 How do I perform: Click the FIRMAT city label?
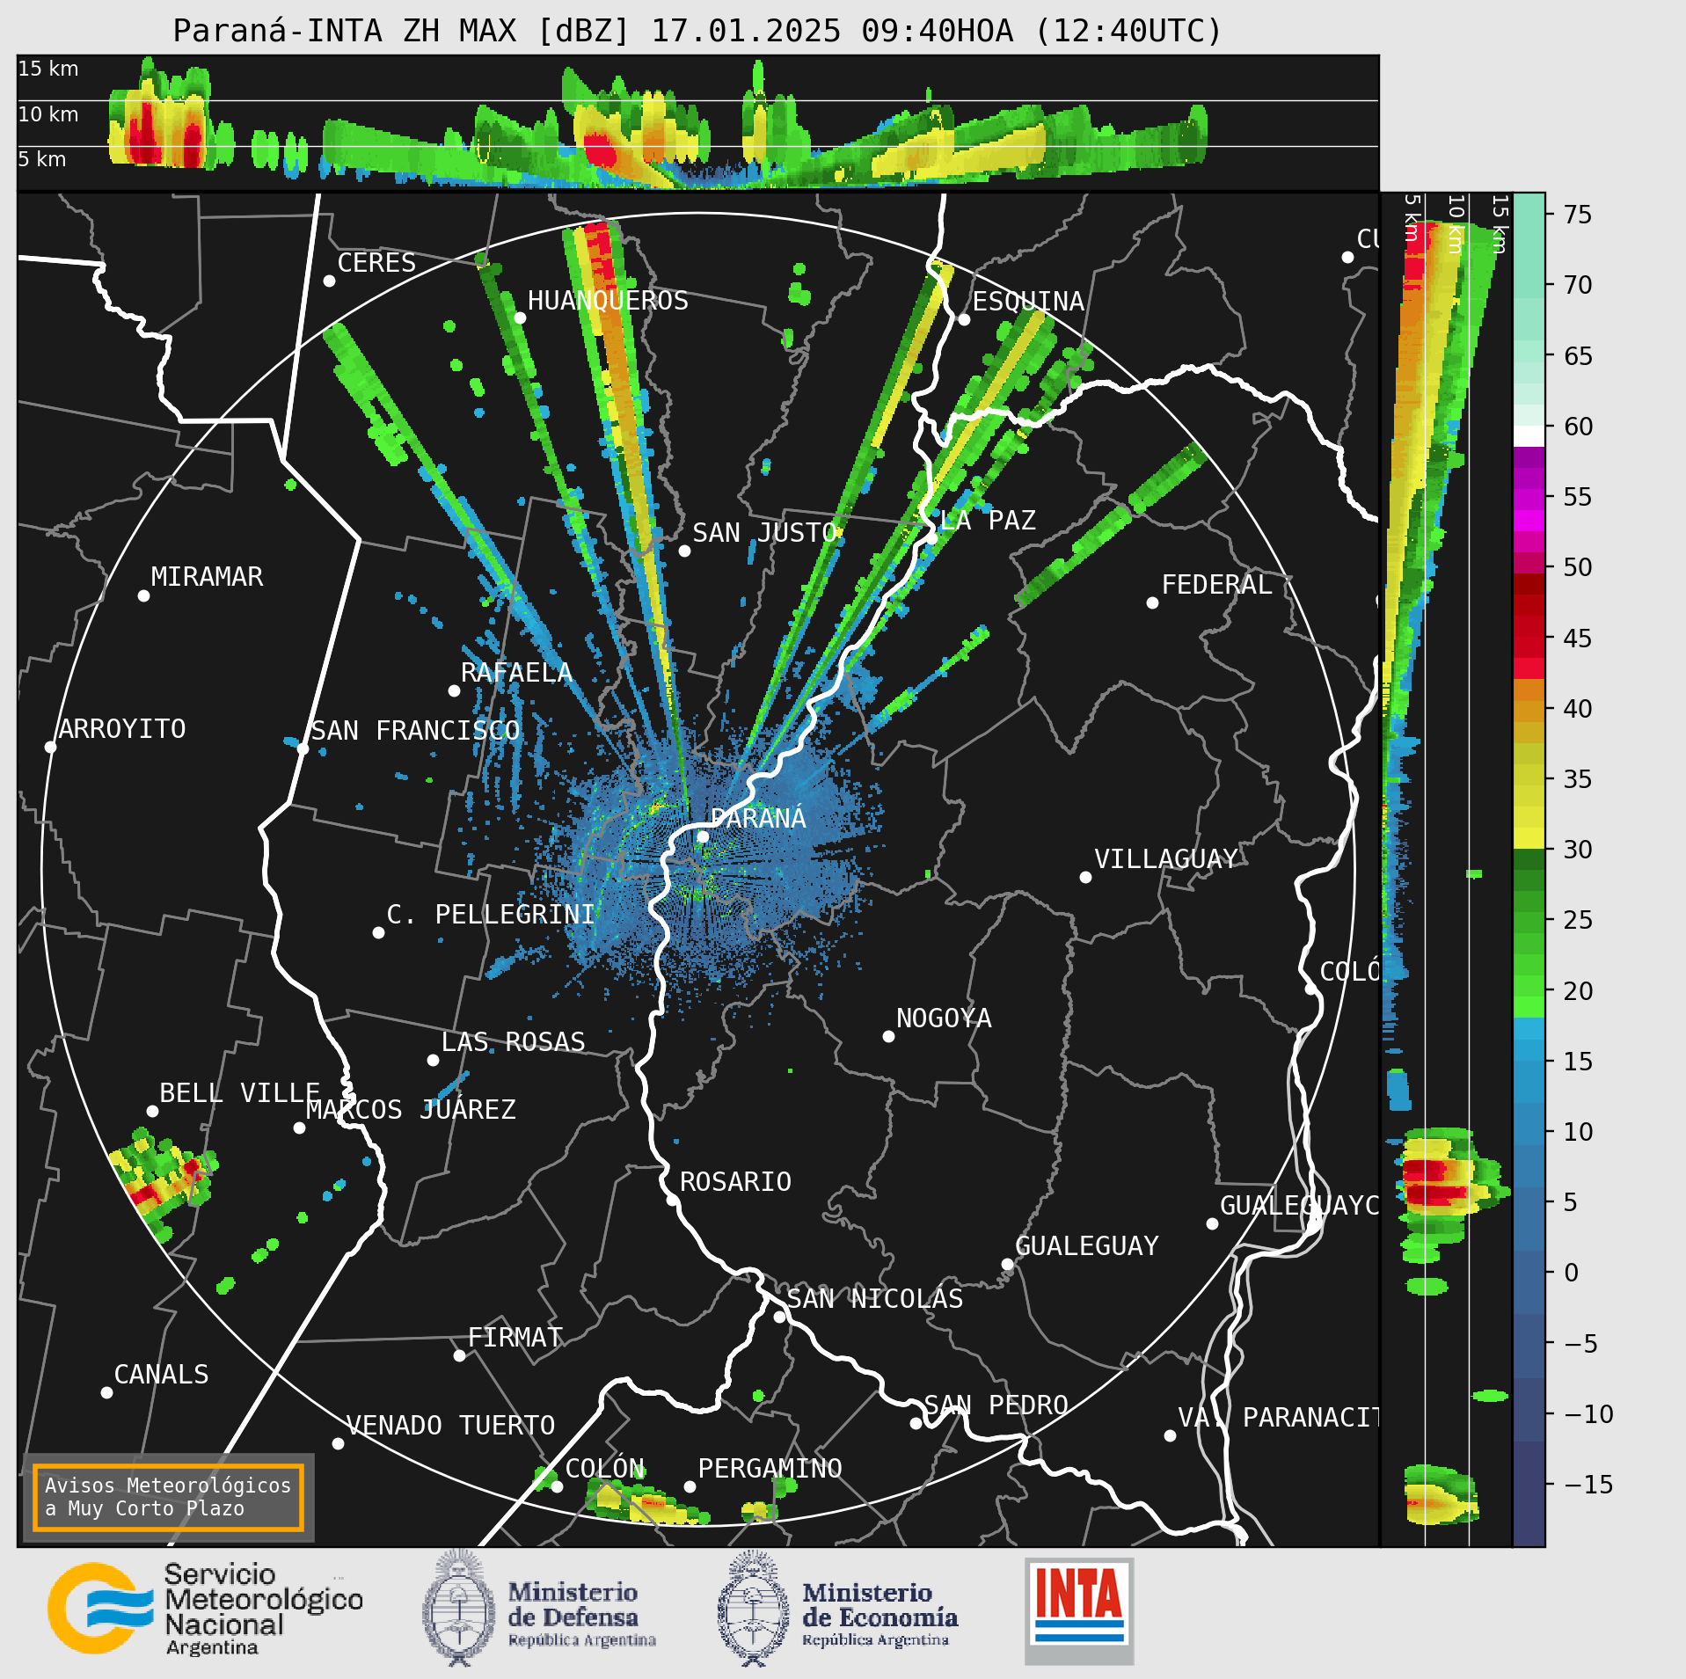tap(515, 1337)
